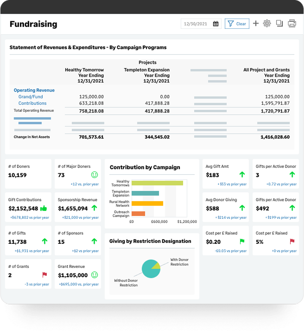304x331 pixels.
Task: Add a new widget with plus icon
Action: 256,24
